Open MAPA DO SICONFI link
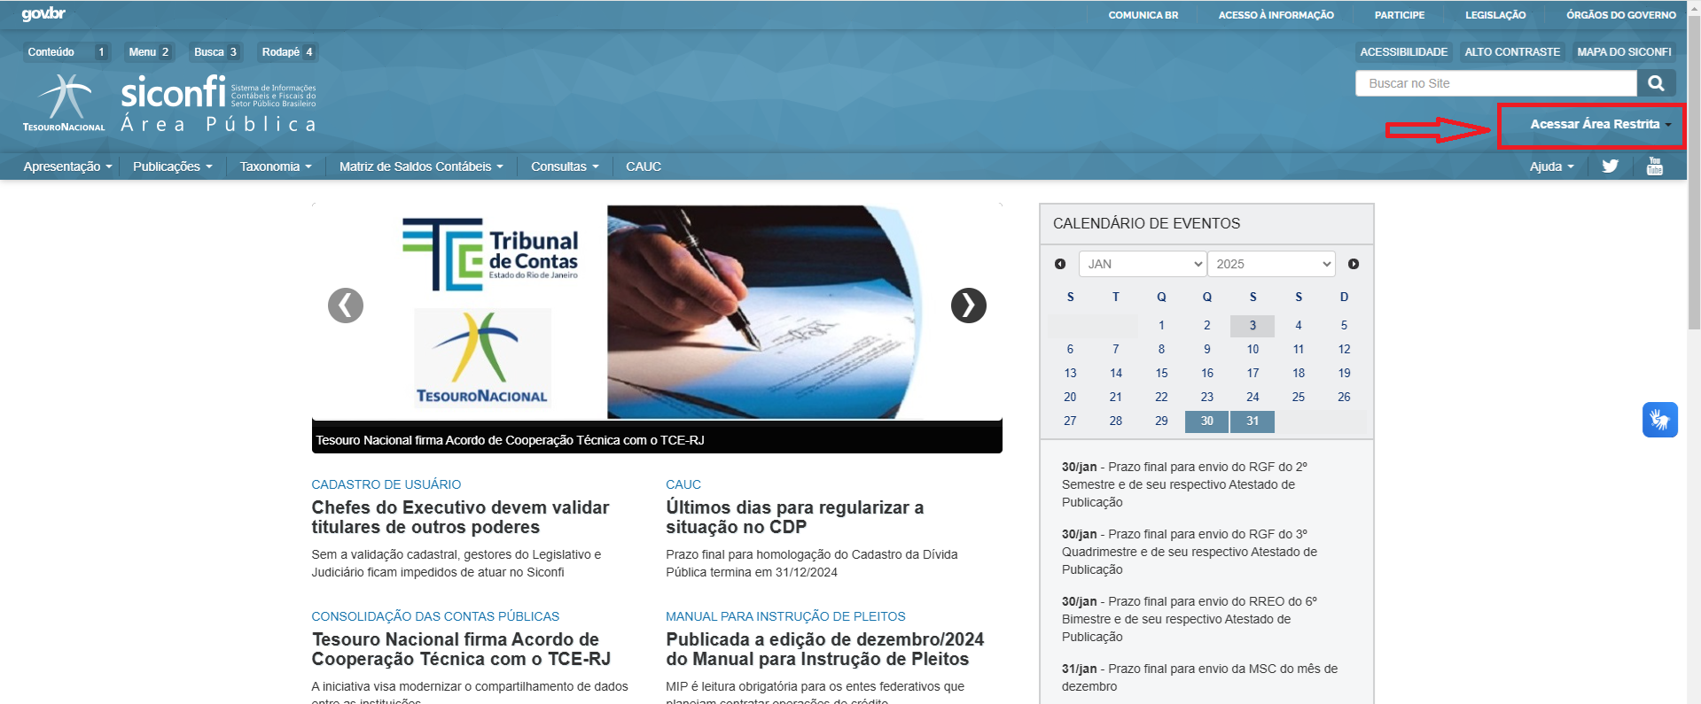The image size is (1701, 704). (1624, 52)
